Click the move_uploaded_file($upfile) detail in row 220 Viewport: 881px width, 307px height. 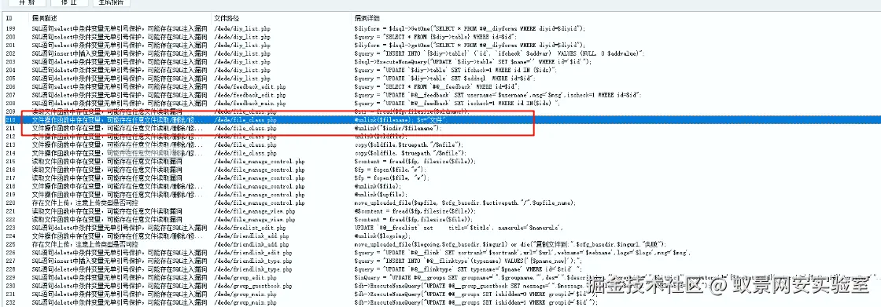[x=465, y=203]
